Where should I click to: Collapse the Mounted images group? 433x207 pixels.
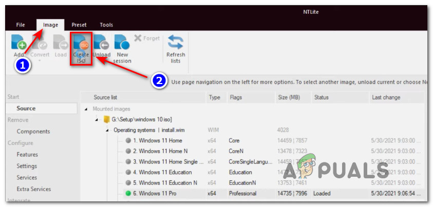tap(86, 109)
